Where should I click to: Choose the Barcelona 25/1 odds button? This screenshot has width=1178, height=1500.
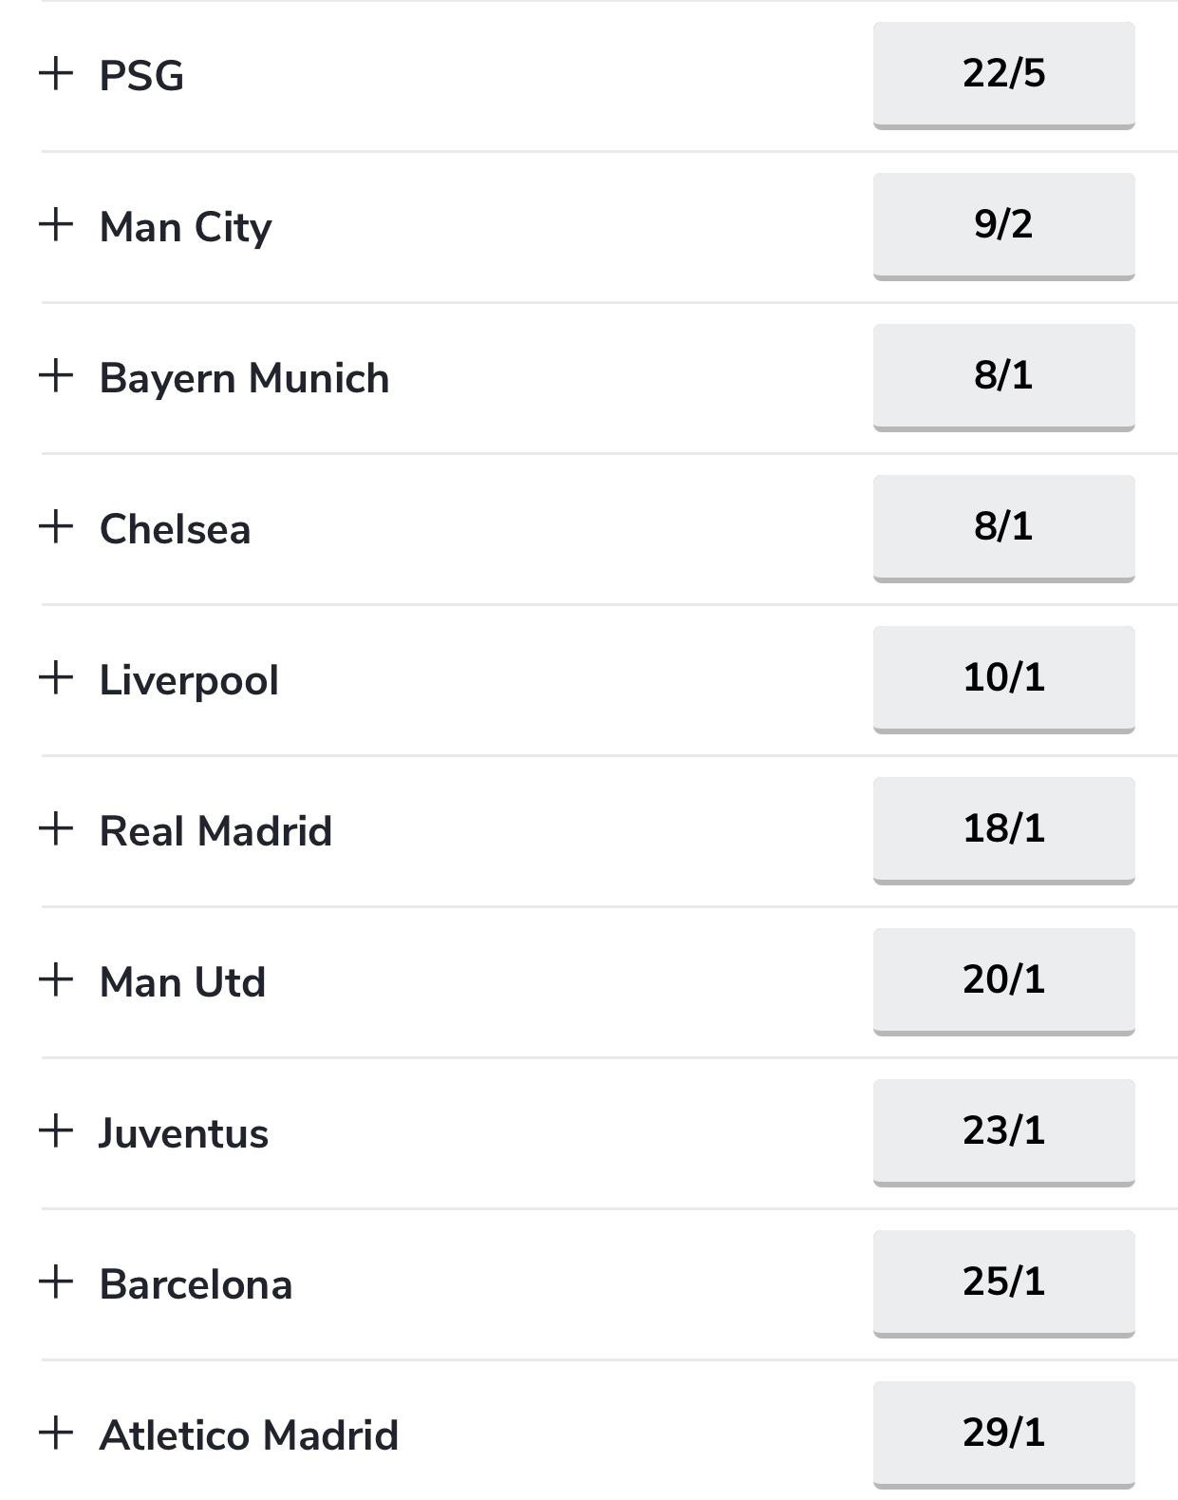(x=1003, y=1282)
